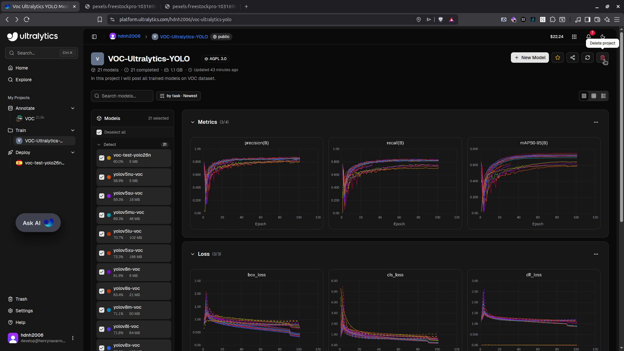This screenshot has height=351, width=624.
Task: Refresh the project with the sync icon
Action: 588,58
